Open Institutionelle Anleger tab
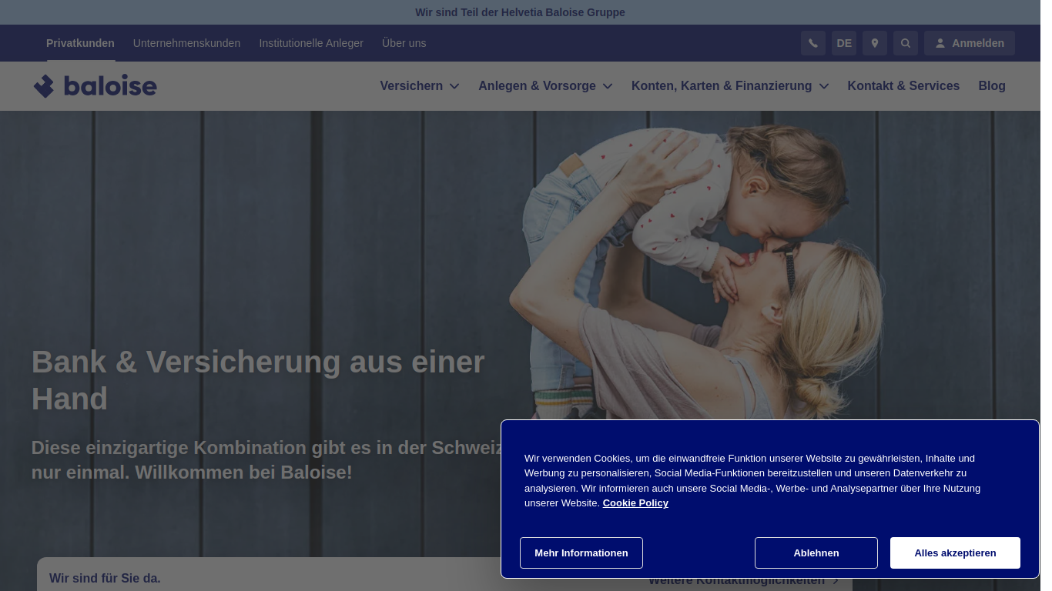The height and width of the screenshot is (591, 1052). pyautogui.click(x=311, y=43)
